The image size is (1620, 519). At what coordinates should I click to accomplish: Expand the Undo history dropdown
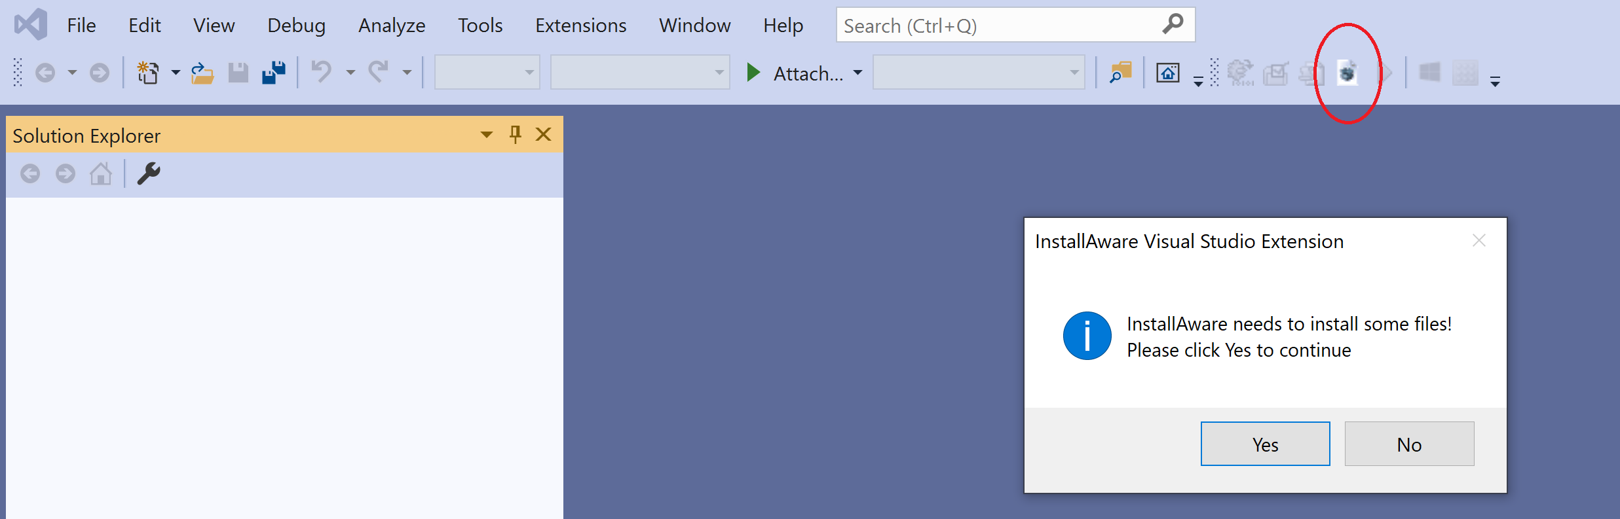click(x=350, y=73)
